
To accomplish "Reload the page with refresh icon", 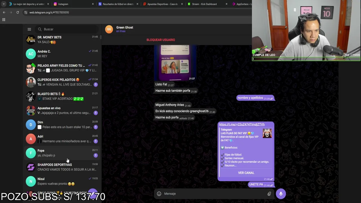I will click(x=17, y=12).
